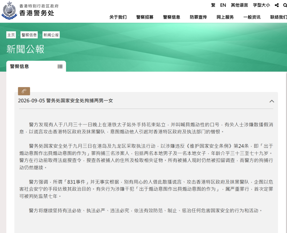Open the share icon in the header
This screenshot has height=233, width=287.
coord(277,5)
